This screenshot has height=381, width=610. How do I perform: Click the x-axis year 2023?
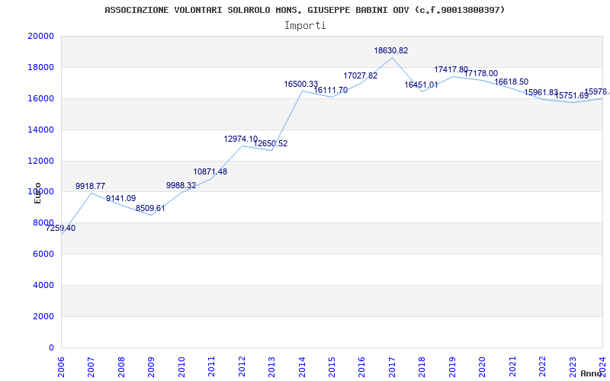(x=573, y=367)
